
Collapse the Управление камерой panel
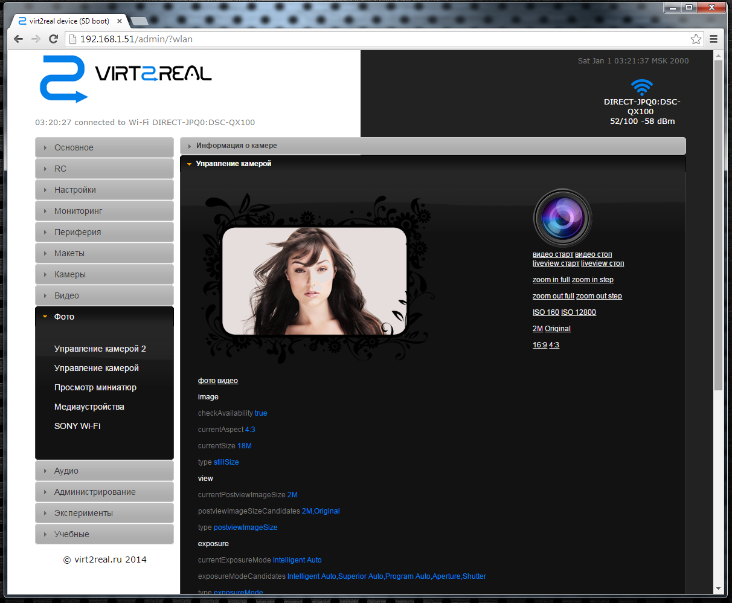(433, 164)
